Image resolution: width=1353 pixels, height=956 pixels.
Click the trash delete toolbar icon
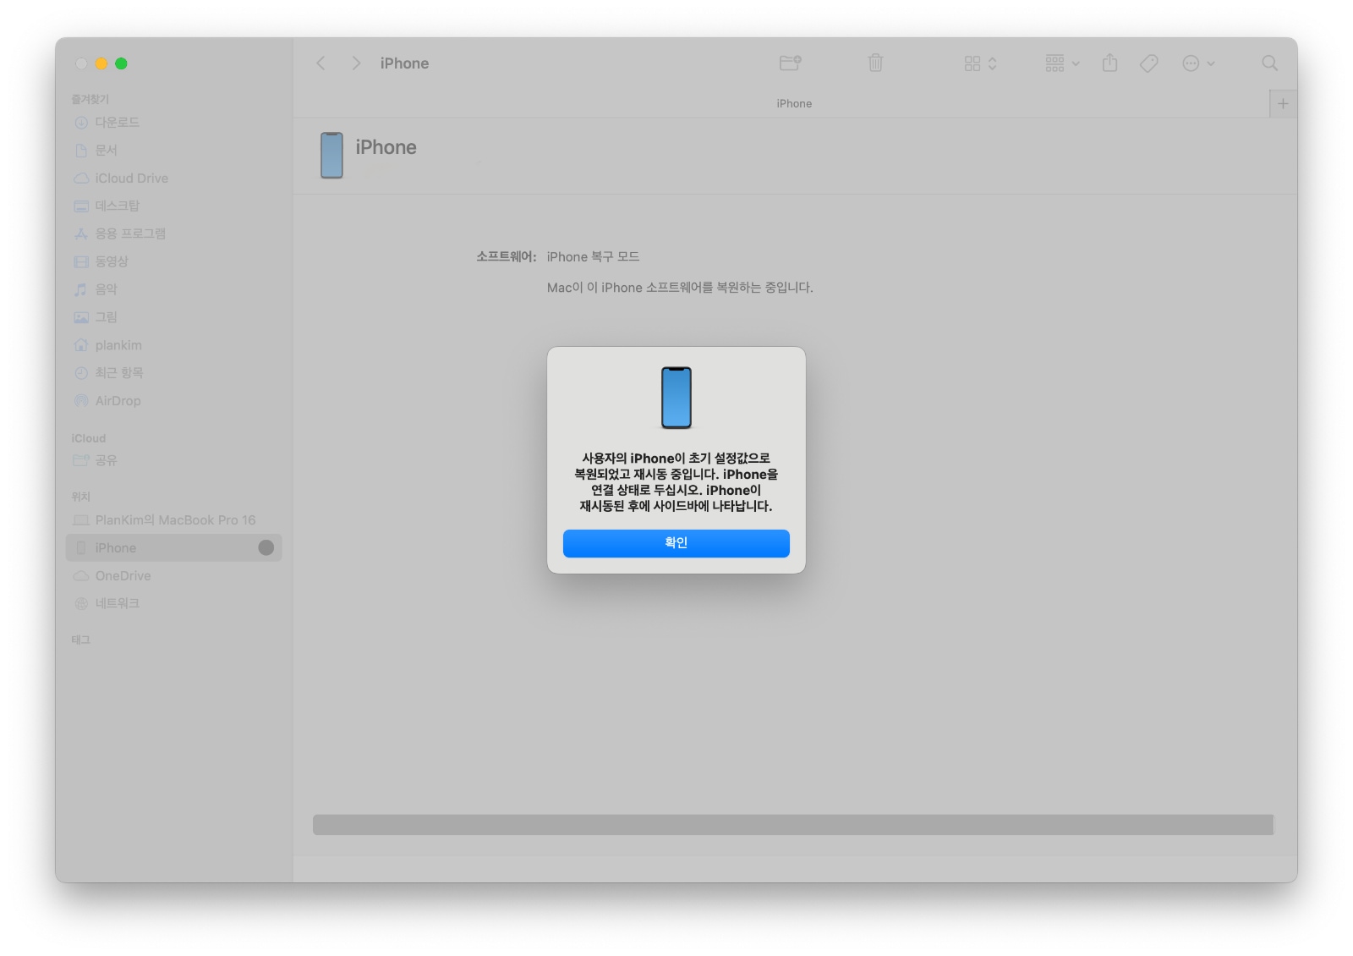point(875,63)
